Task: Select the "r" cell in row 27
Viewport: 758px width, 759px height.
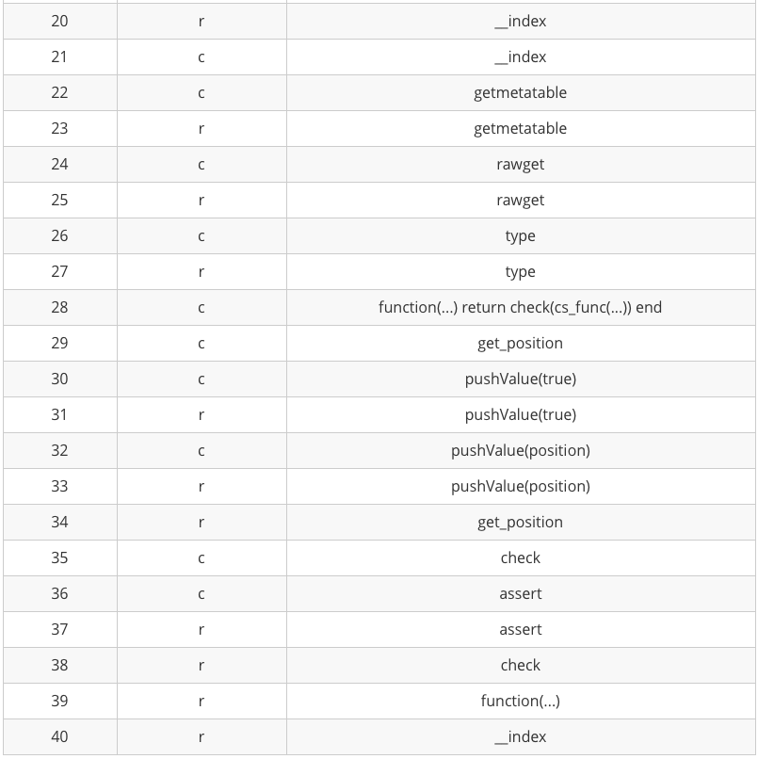Action: [x=202, y=271]
